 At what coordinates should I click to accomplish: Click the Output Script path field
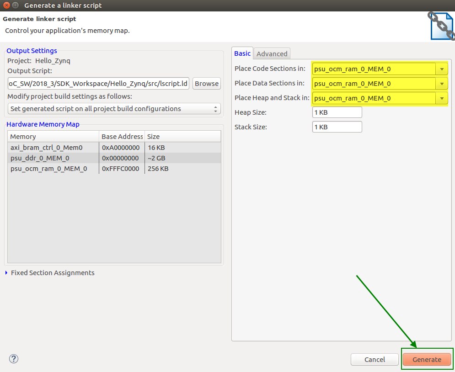98,84
